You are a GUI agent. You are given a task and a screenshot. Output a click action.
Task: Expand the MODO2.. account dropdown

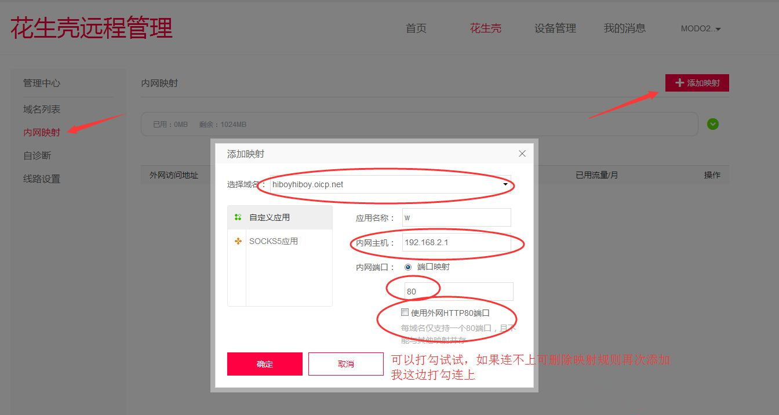coord(701,28)
